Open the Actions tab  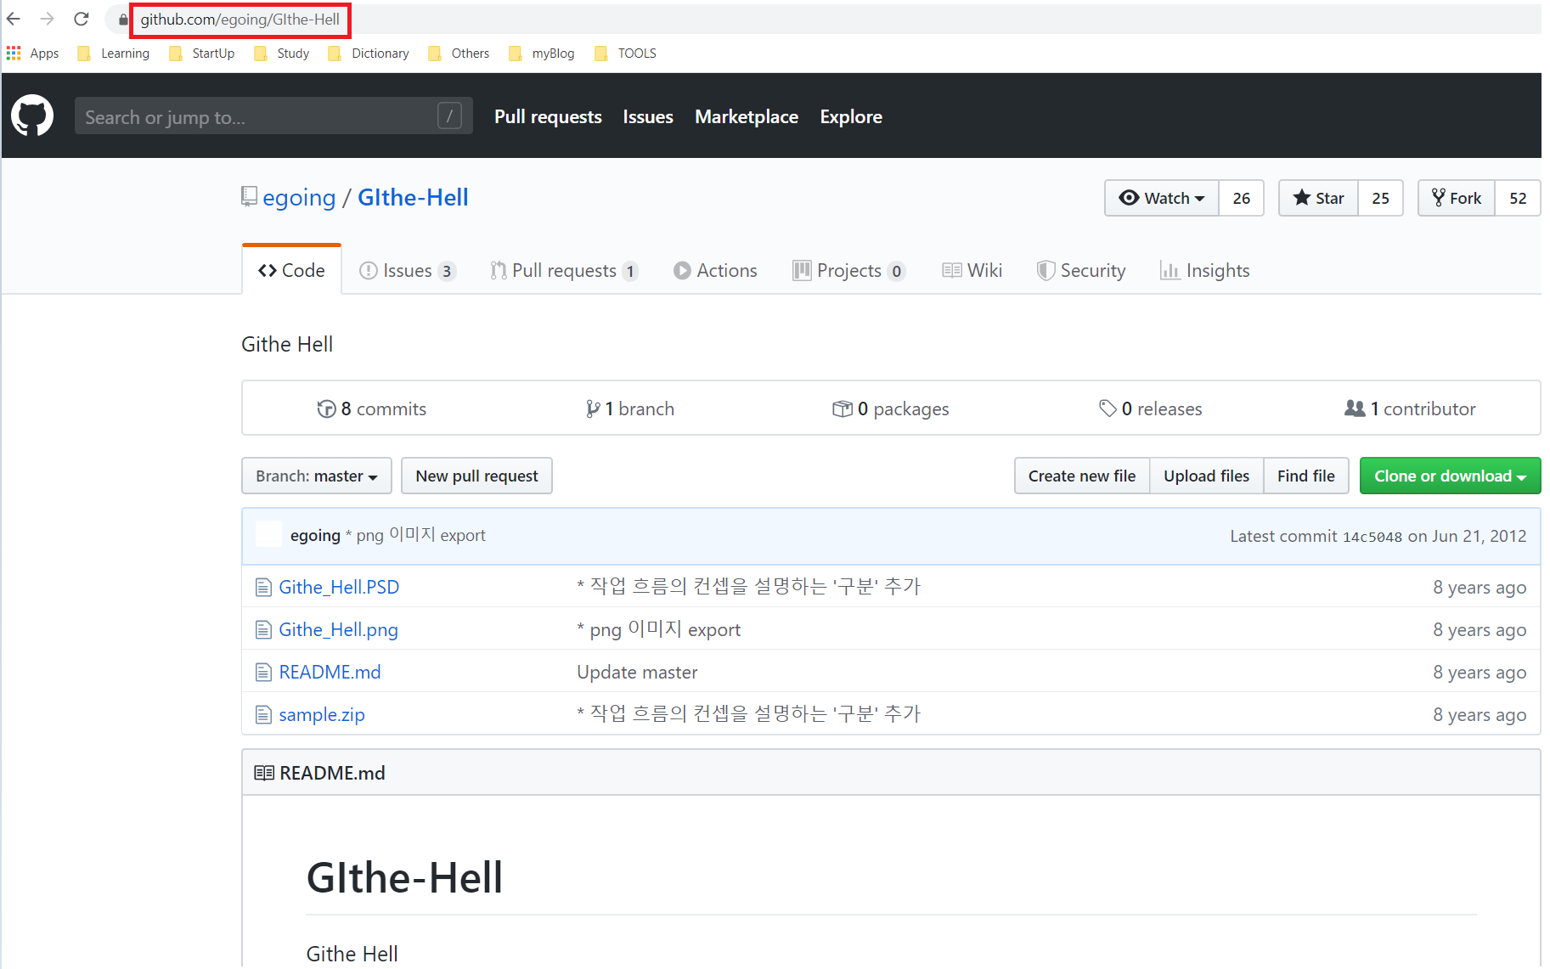tap(715, 270)
